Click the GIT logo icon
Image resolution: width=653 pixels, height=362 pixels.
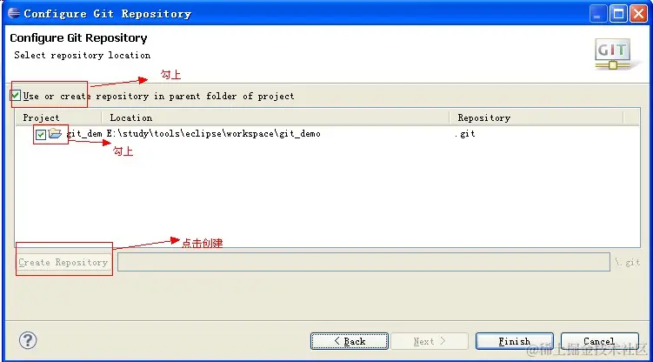(612, 54)
